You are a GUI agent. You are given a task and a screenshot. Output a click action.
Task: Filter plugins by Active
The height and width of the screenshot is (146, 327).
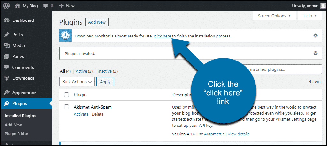[81, 71]
